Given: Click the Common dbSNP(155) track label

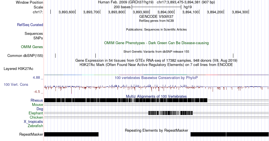Looking at the screenshot, I should pyautogui.click(x=25, y=55).
